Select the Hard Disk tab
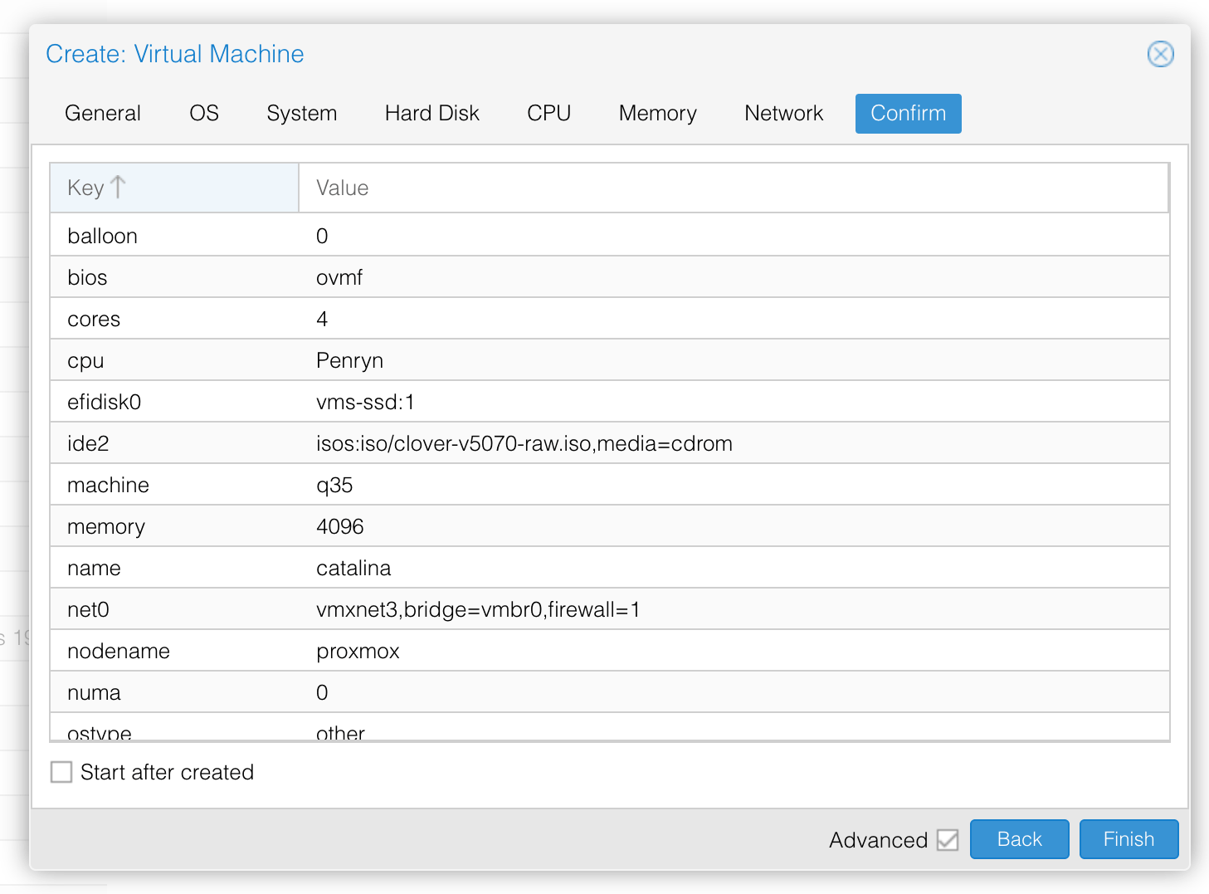Image resolution: width=1209 pixels, height=894 pixels. pyautogui.click(x=431, y=114)
